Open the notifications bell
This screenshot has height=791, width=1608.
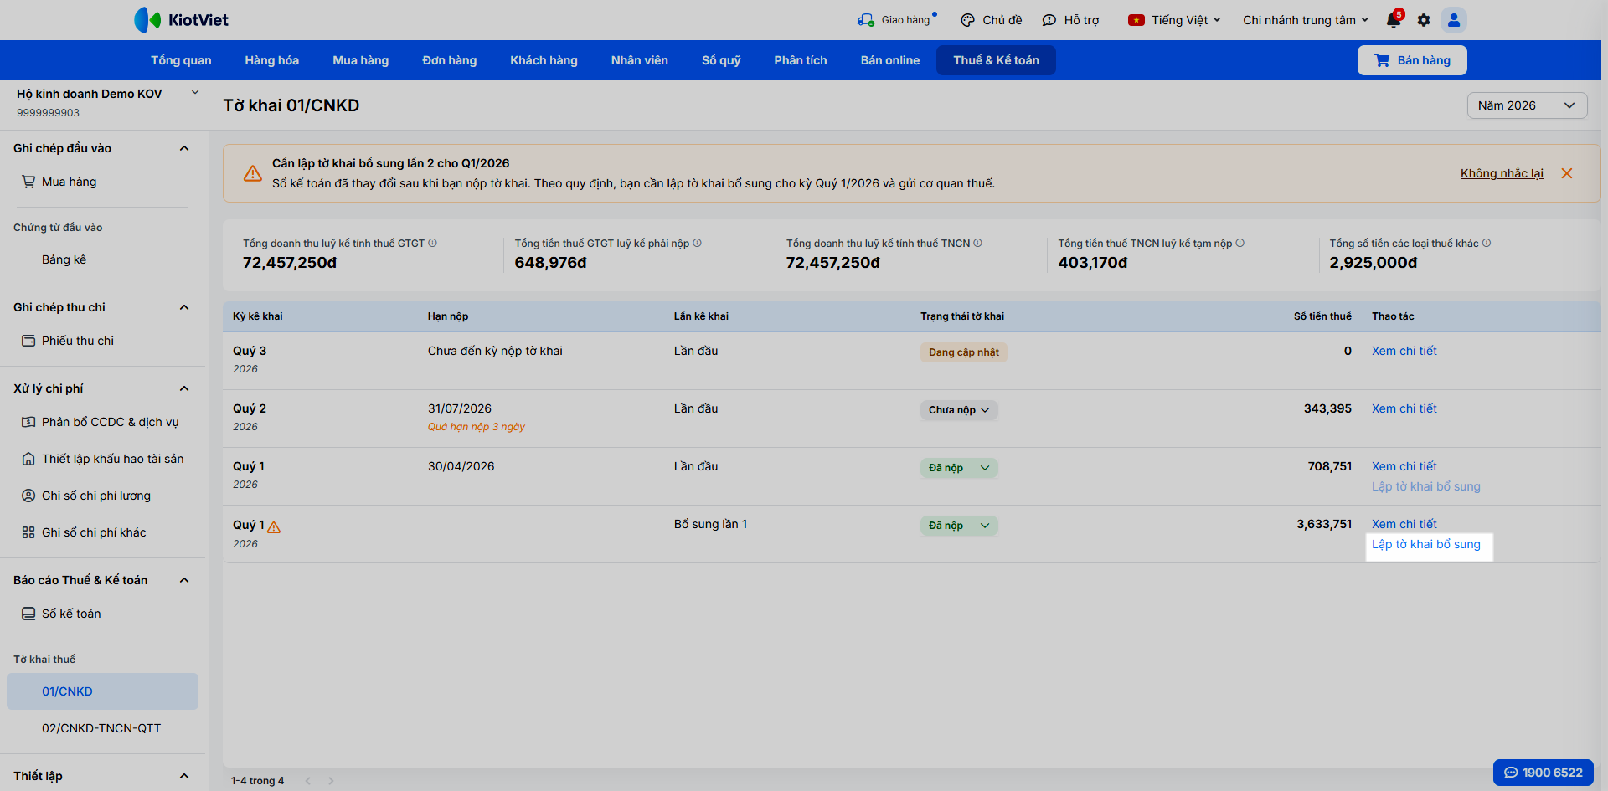click(1394, 20)
